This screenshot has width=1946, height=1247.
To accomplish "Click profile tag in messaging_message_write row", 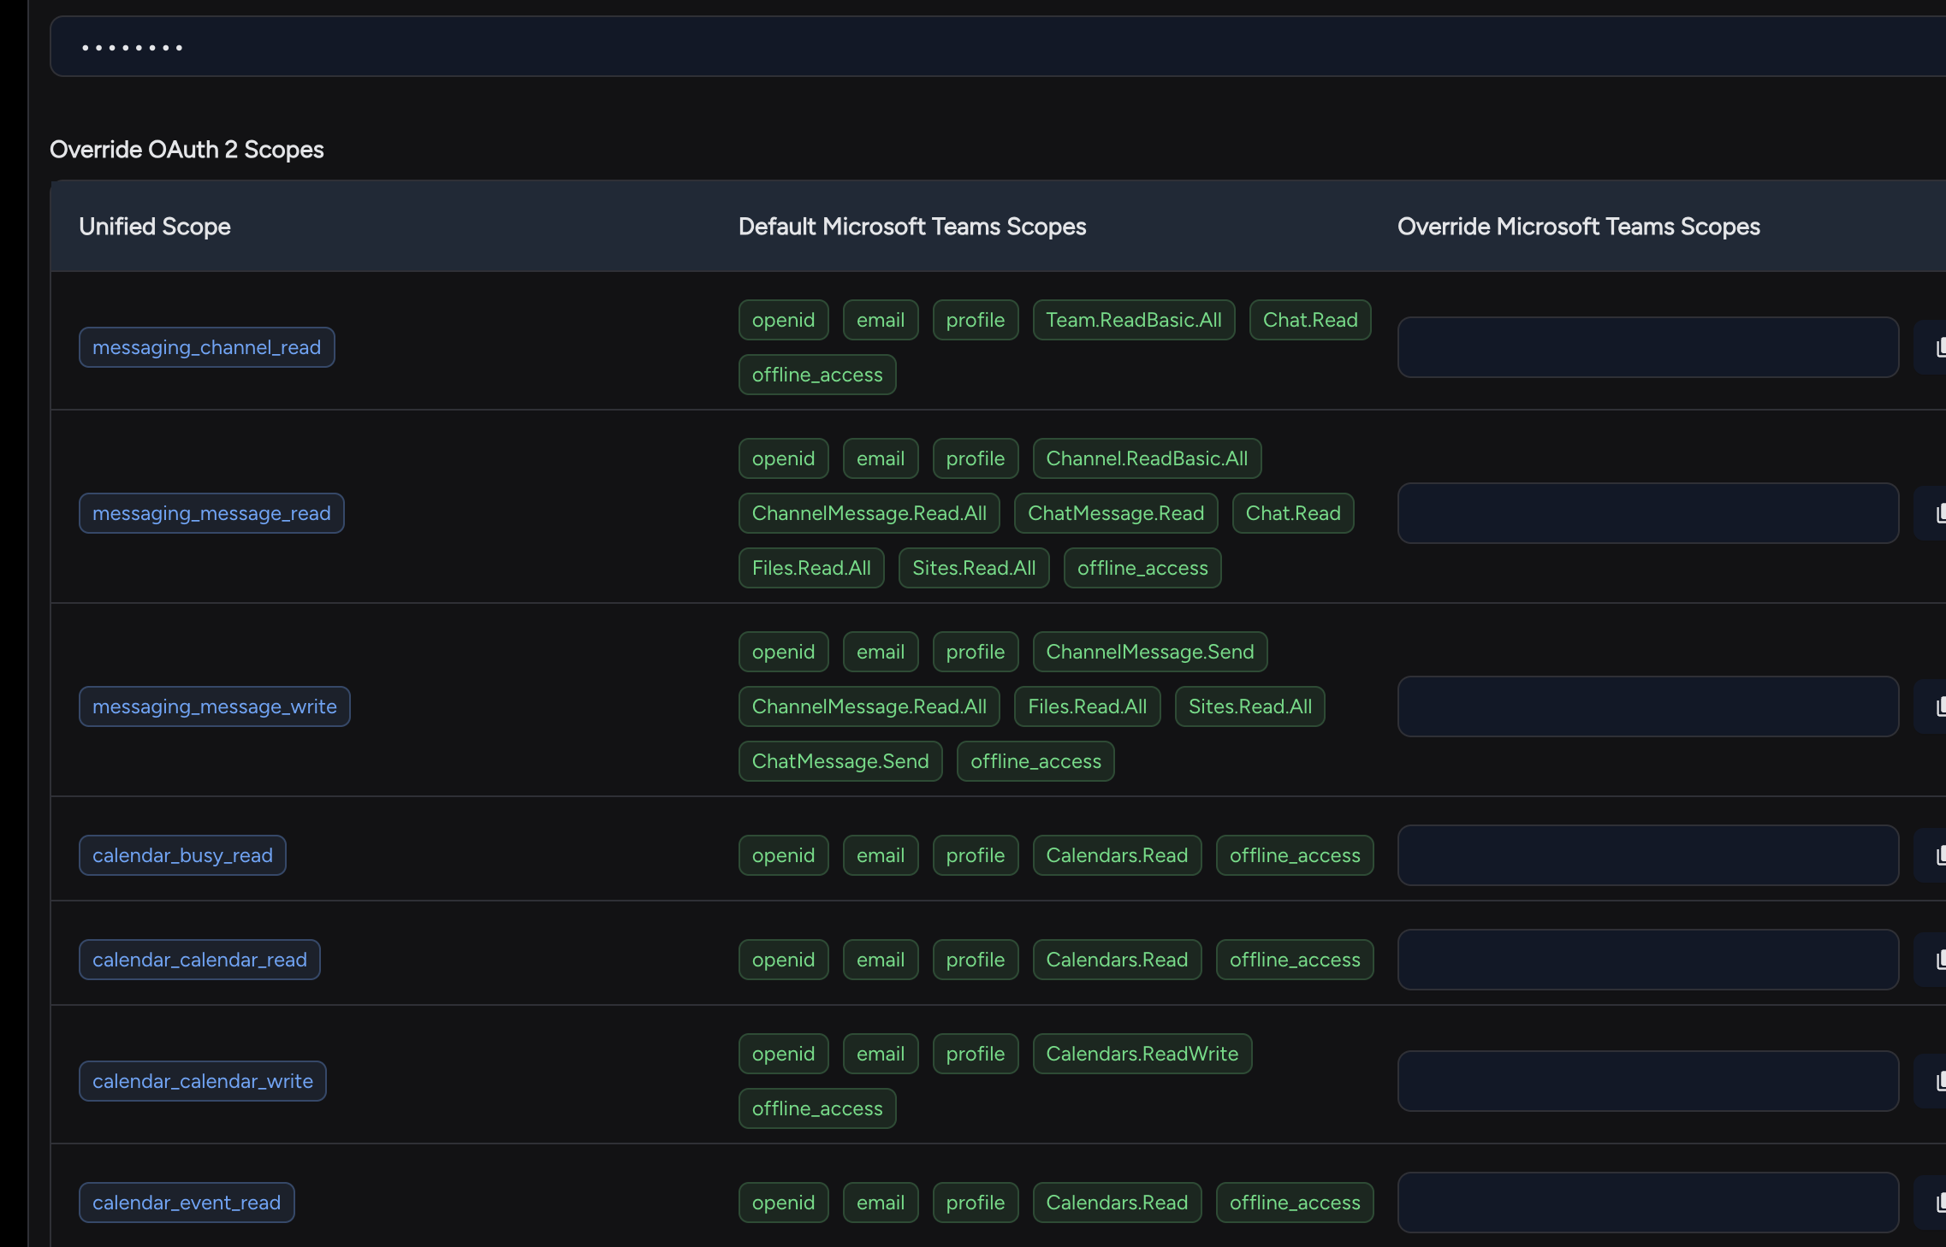I will (x=976, y=652).
